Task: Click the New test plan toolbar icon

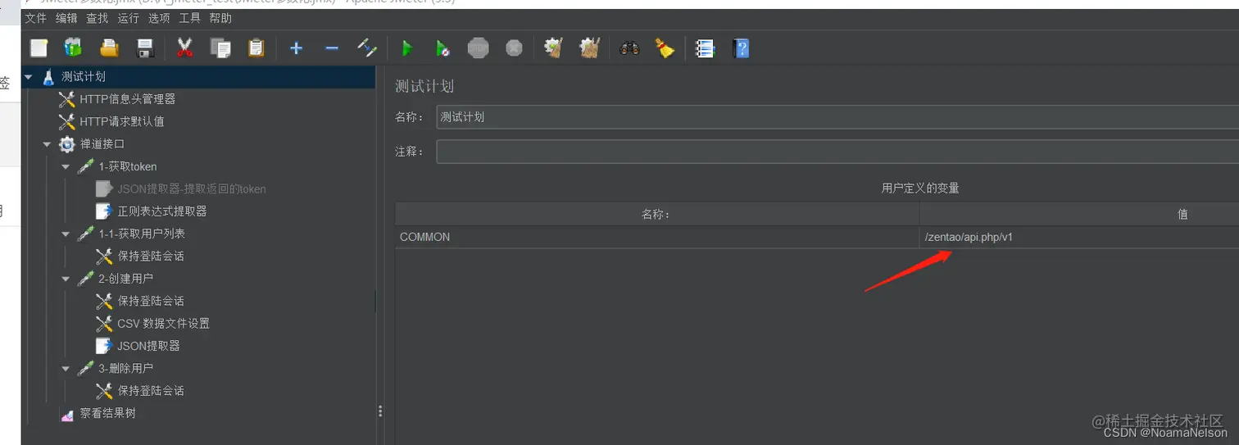Action: click(39, 48)
